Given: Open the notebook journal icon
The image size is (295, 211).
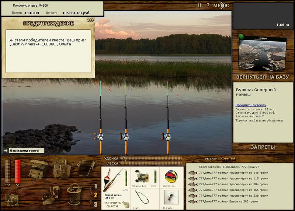Looking at the screenshot, I should click(x=85, y=168).
